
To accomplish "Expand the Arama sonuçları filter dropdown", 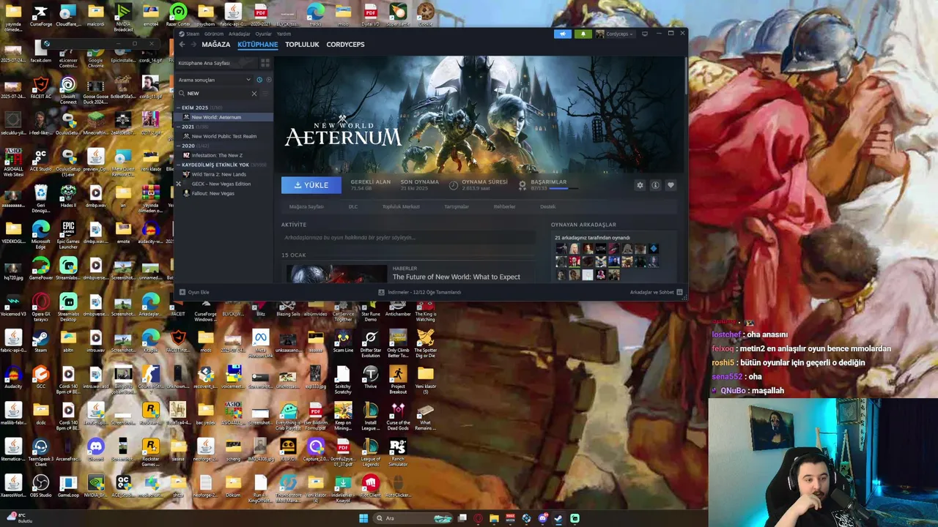I will [x=213, y=80].
